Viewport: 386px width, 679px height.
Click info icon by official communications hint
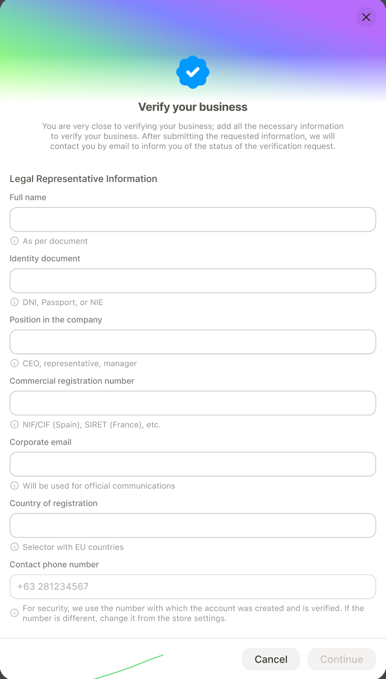pos(14,485)
